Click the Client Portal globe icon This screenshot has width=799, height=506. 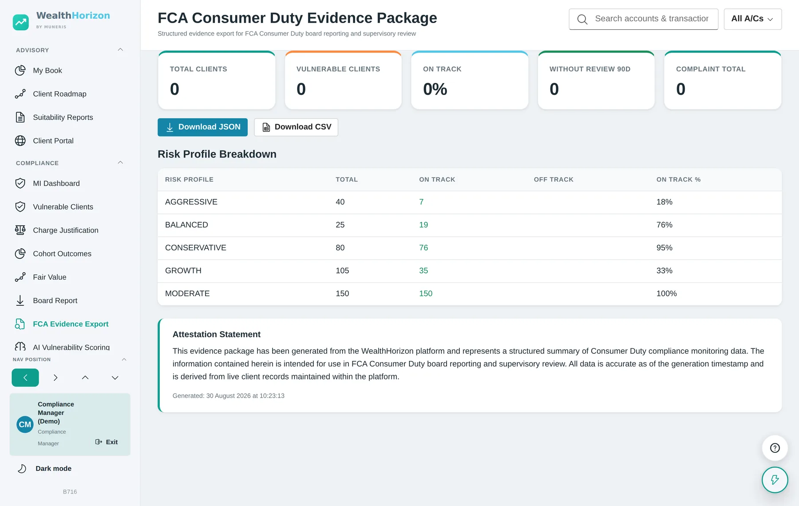pos(20,141)
